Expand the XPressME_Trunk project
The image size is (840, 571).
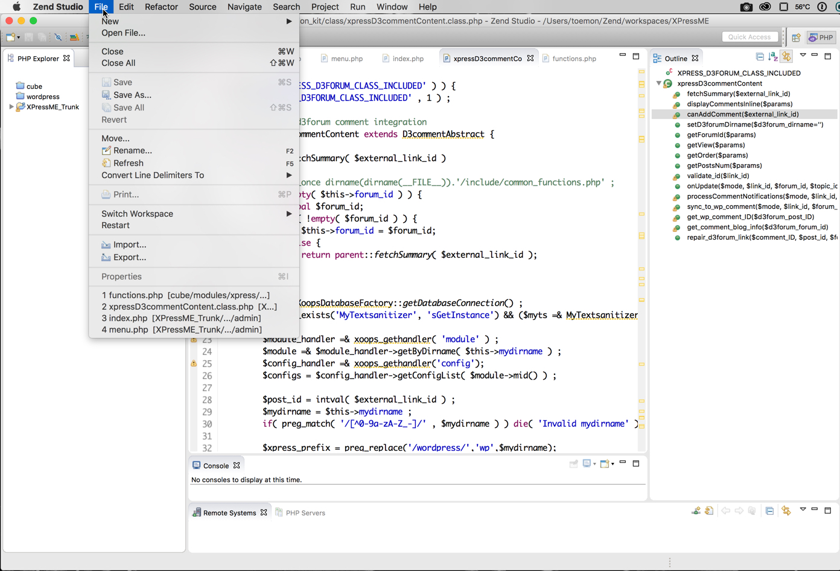click(x=11, y=107)
